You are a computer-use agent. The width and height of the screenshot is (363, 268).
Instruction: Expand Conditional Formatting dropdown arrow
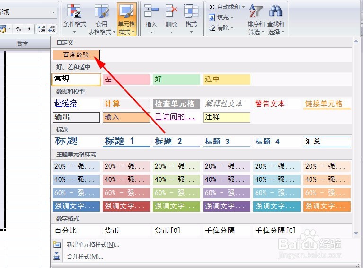pyautogui.click(x=75, y=32)
